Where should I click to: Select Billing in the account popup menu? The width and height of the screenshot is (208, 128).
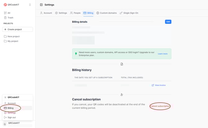pyautogui.click(x=11, y=108)
